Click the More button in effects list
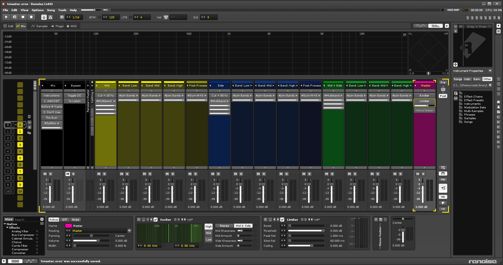The width and height of the screenshot is (503, 265). click(x=9, y=219)
